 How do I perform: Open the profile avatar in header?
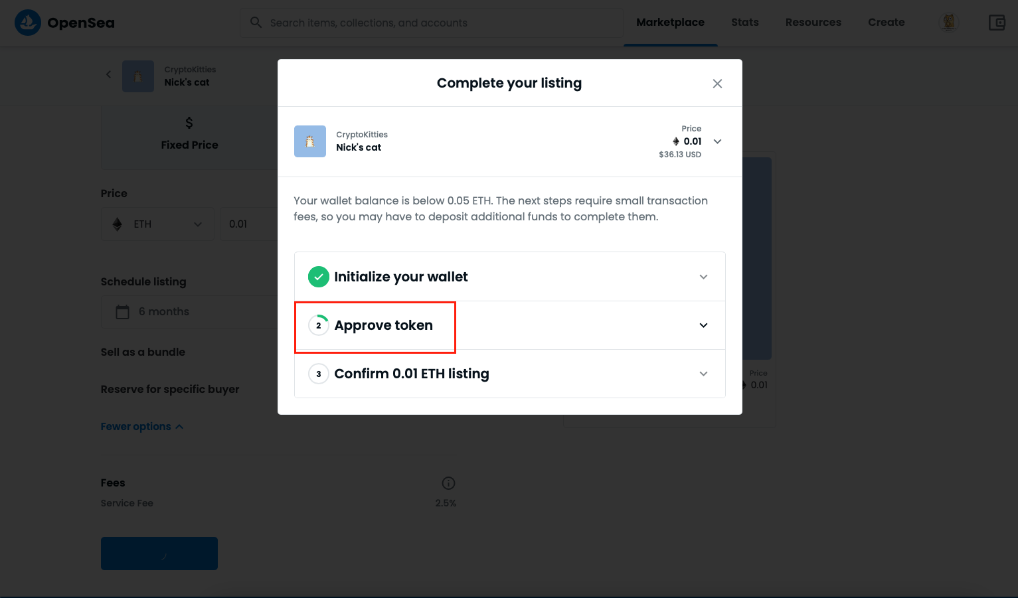coord(949,23)
